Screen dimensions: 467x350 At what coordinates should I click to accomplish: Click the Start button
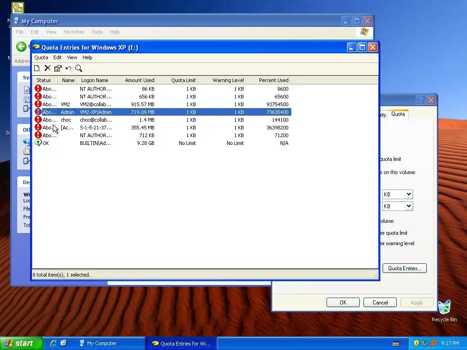coord(21,343)
